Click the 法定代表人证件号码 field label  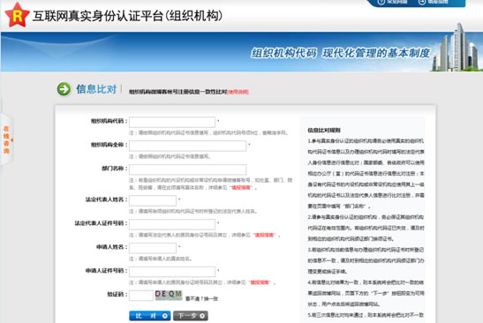tap(101, 223)
